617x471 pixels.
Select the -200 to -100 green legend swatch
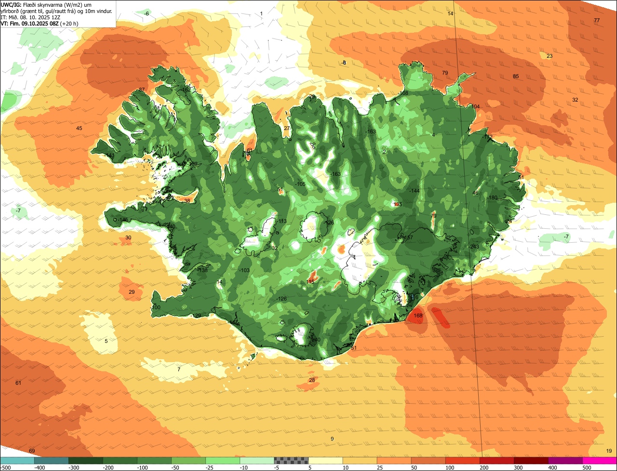[x=120, y=460]
